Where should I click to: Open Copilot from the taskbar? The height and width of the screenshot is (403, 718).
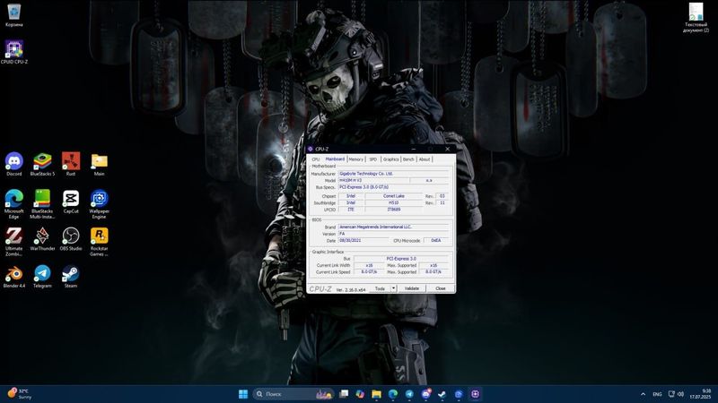[x=360, y=394]
